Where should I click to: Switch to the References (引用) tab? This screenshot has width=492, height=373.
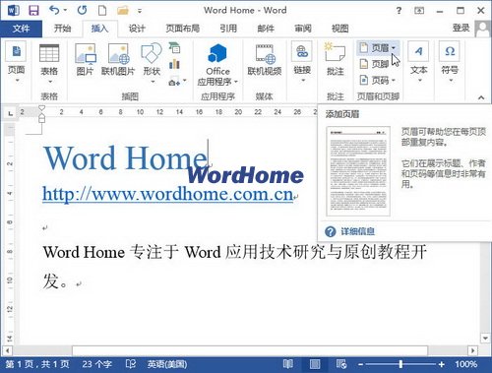pyautogui.click(x=228, y=29)
